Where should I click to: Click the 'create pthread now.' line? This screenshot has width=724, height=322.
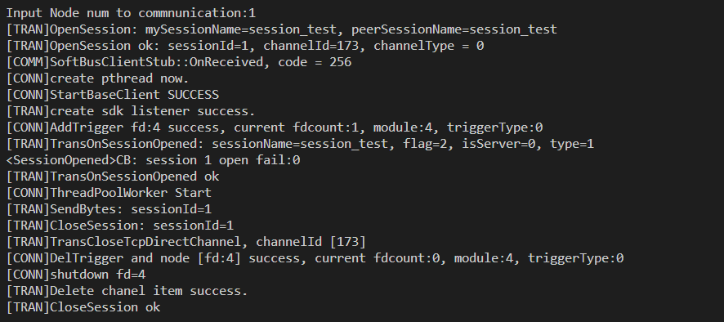pos(97,78)
